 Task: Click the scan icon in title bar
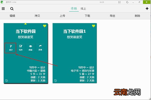coord(119,2)
